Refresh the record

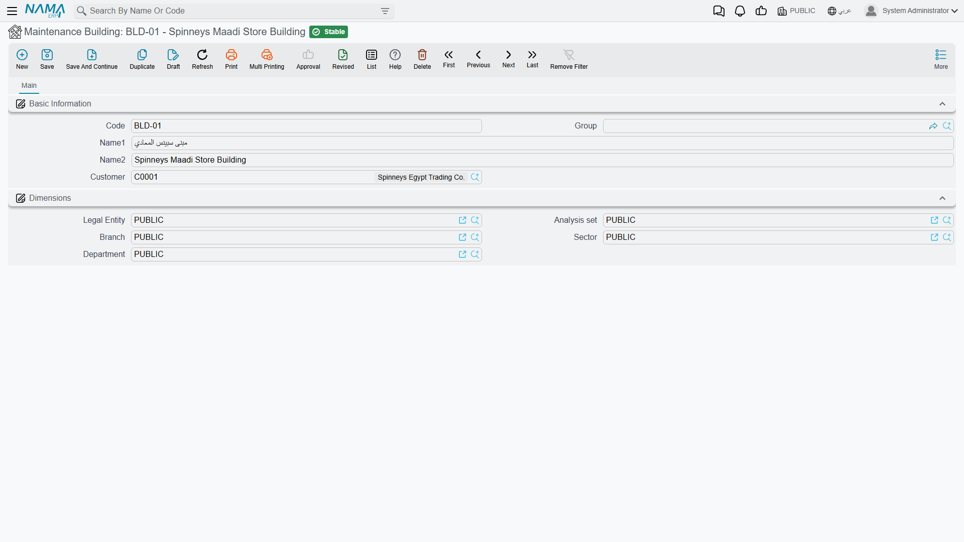click(202, 59)
